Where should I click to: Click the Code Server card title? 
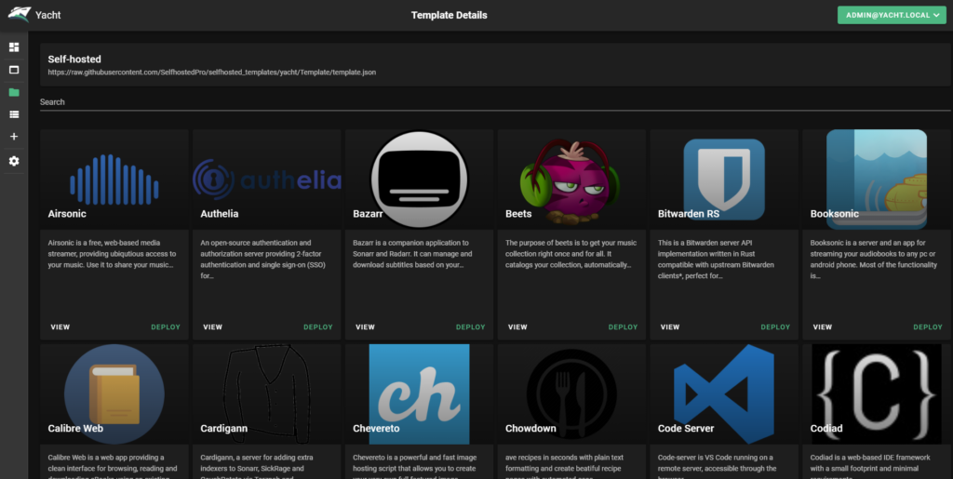tap(686, 428)
